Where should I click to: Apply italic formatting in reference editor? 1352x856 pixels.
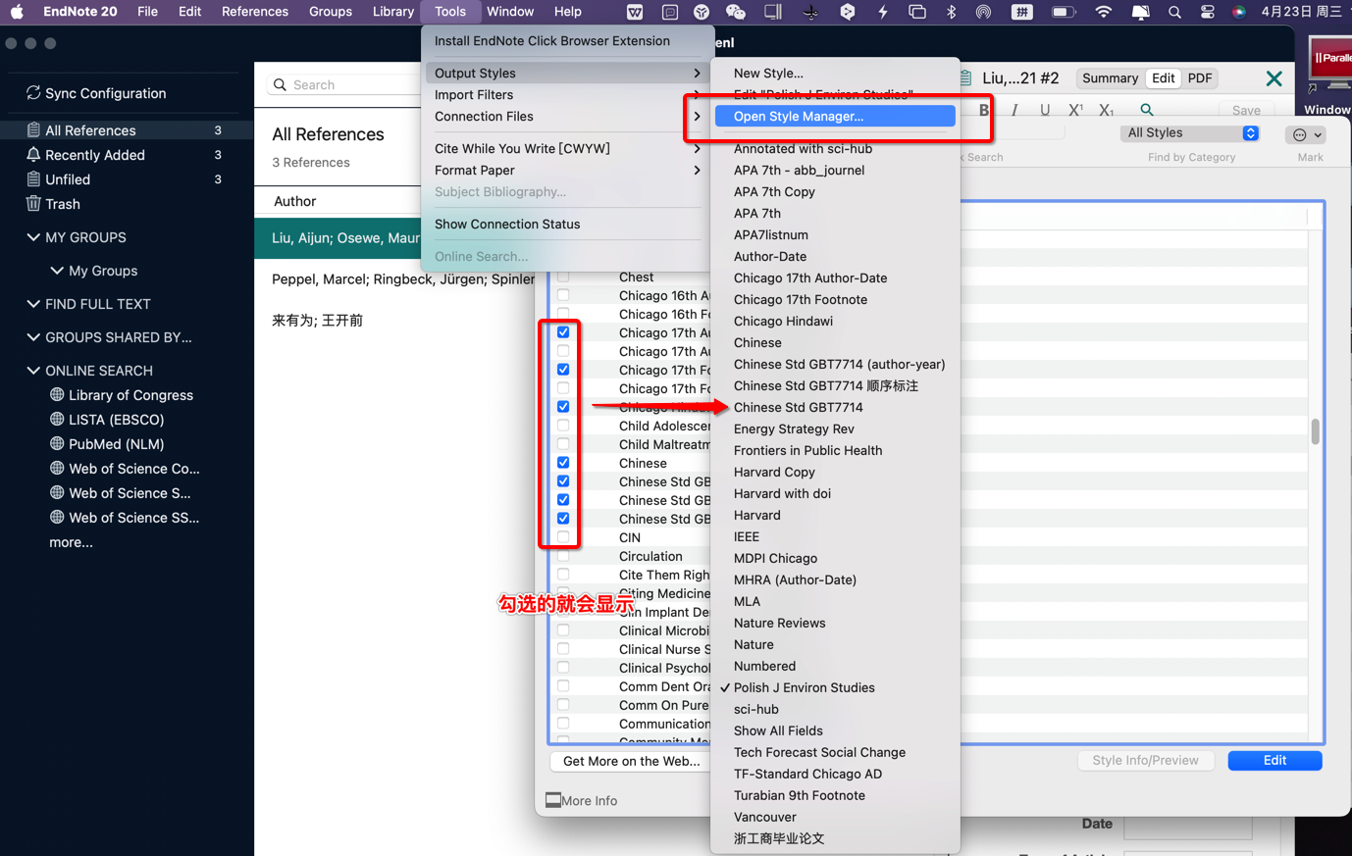1014,110
